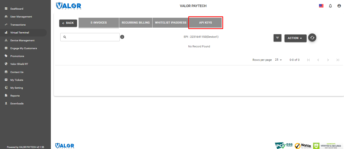Click the '0-0 of 0' pagination text

click(x=294, y=60)
